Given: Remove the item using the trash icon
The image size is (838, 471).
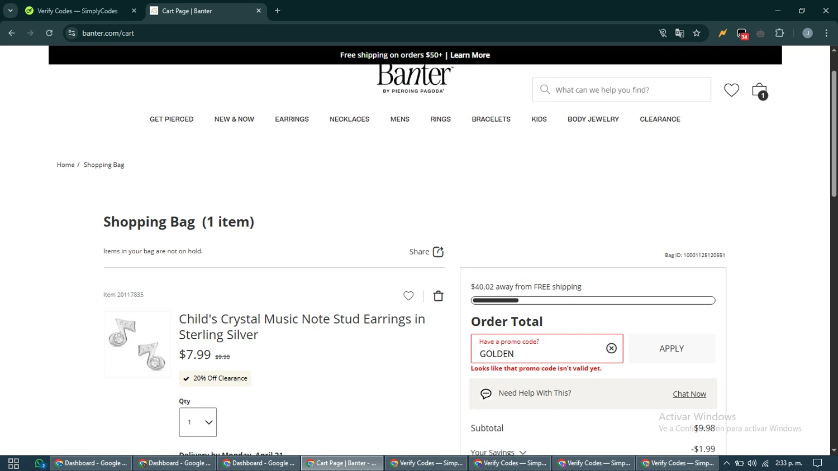Looking at the screenshot, I should (439, 296).
